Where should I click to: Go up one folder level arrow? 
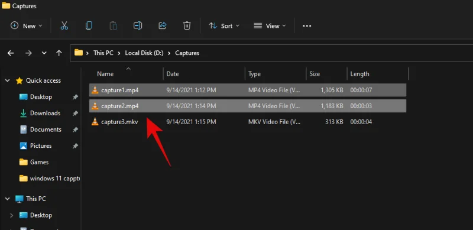59,53
